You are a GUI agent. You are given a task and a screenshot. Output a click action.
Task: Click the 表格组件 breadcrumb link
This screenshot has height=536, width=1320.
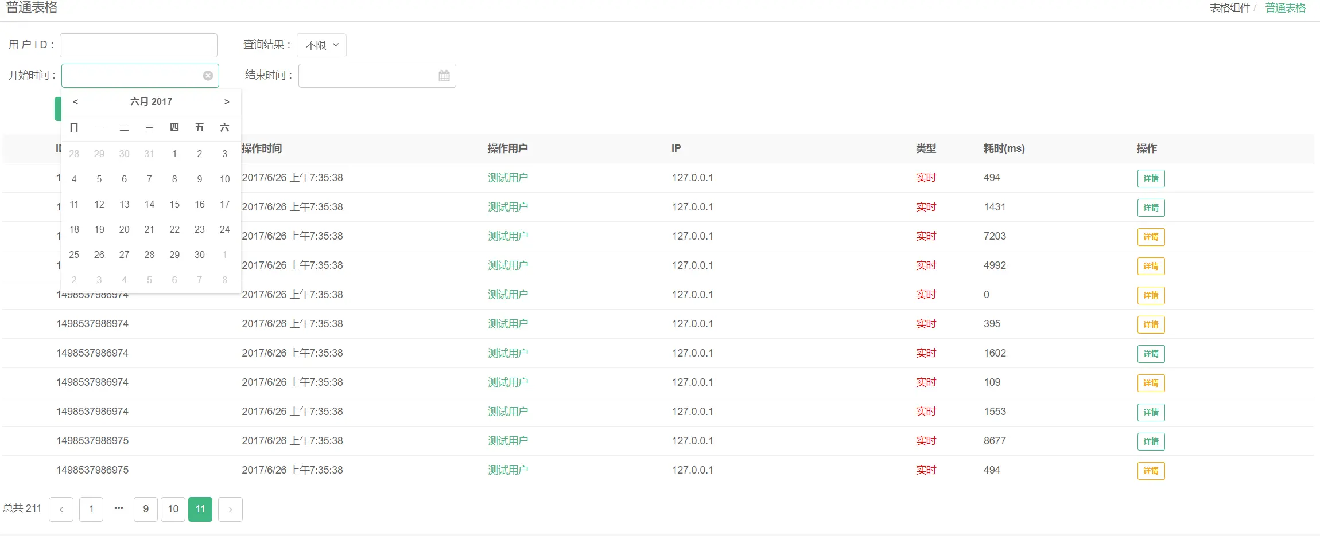pyautogui.click(x=1229, y=8)
